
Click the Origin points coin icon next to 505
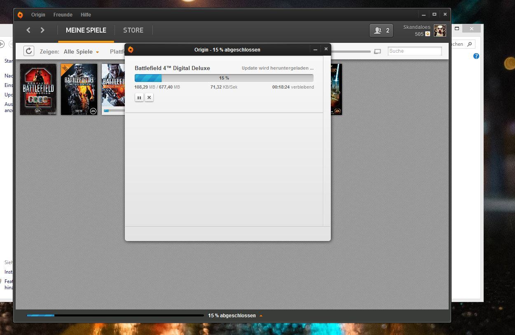tap(428, 34)
